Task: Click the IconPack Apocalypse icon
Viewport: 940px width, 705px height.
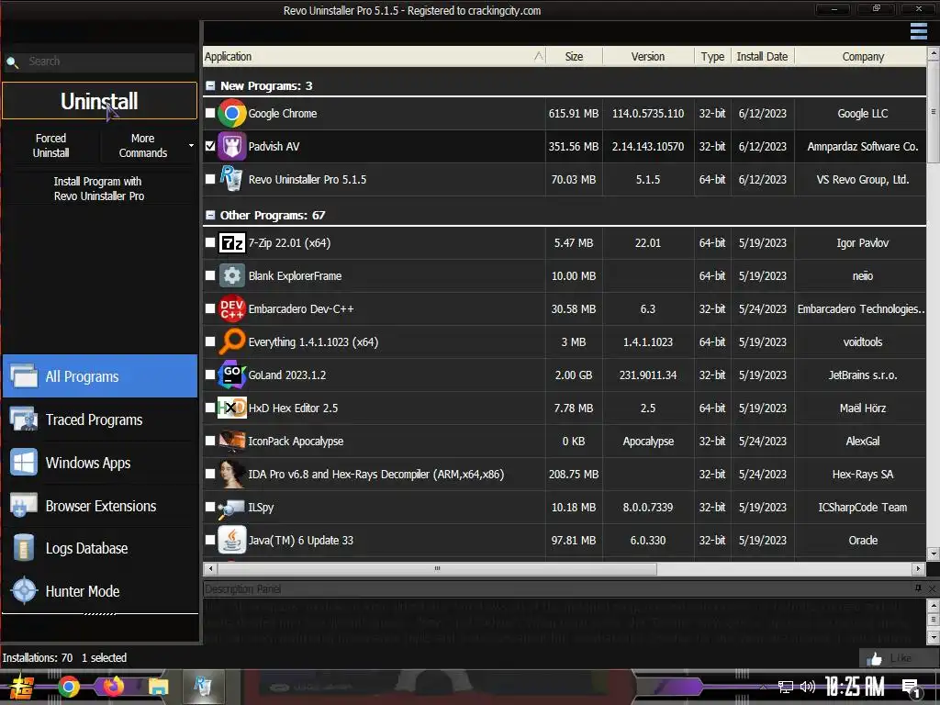Action: coord(232,441)
